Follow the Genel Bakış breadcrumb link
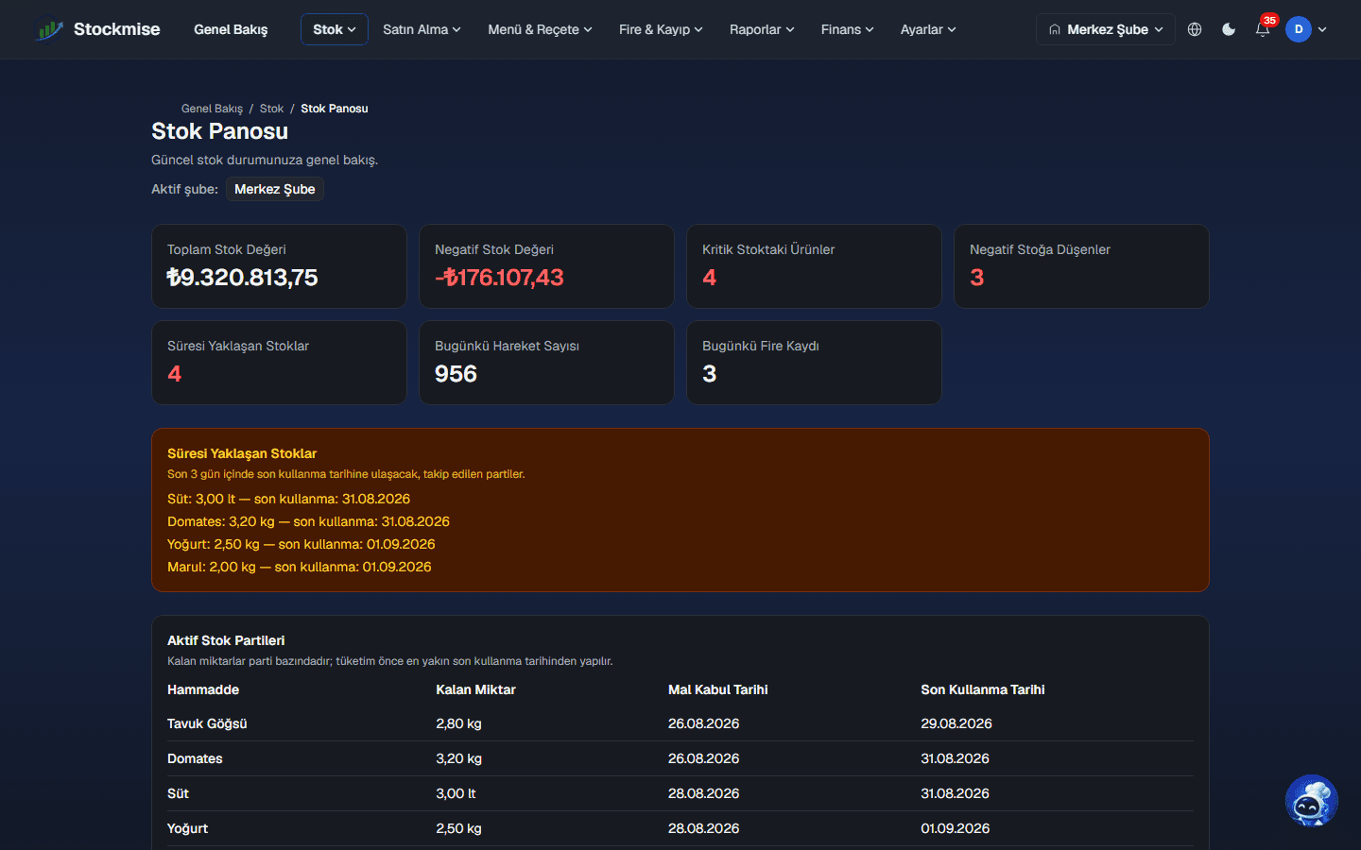 click(212, 109)
